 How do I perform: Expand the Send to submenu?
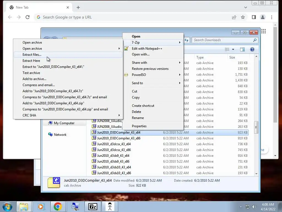153,83
